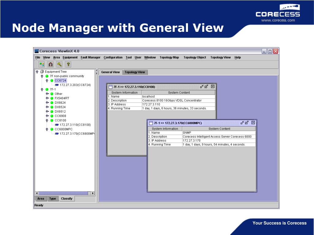Select 172.27.3.203(CC6724) in the tree
This screenshot has width=314, height=235.
click(x=75, y=85)
